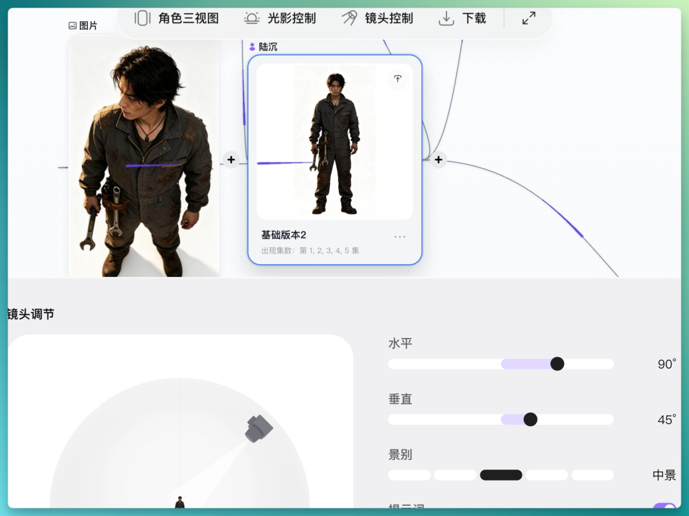689x516 pixels.
Task: Choose the selected middle 景别 segment
Action: (501, 475)
